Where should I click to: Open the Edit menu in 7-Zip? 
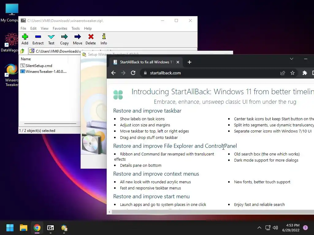(33, 28)
